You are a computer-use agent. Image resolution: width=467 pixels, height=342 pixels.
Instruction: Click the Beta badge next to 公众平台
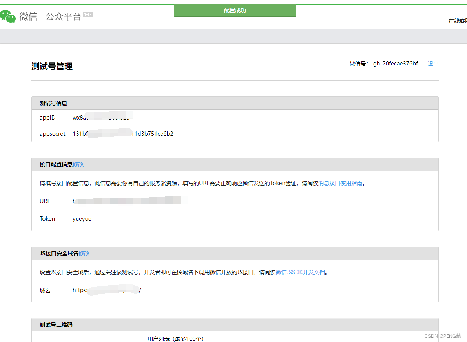tap(88, 15)
